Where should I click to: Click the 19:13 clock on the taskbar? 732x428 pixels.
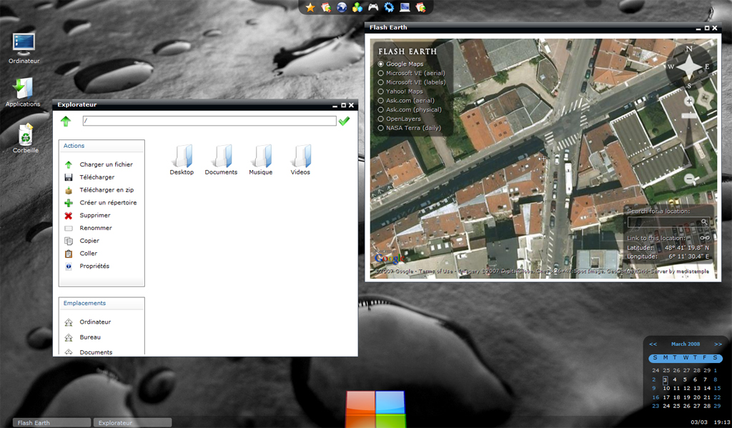coord(722,422)
